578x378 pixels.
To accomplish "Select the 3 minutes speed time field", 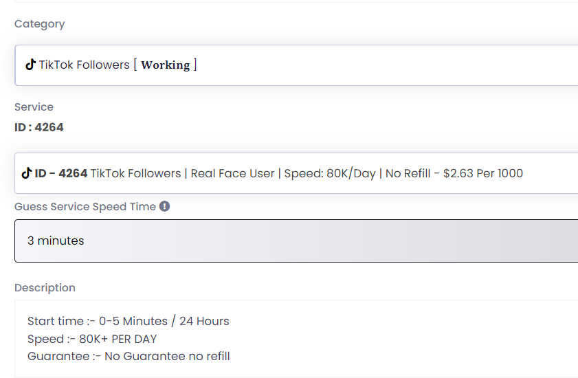I will tap(296, 241).
